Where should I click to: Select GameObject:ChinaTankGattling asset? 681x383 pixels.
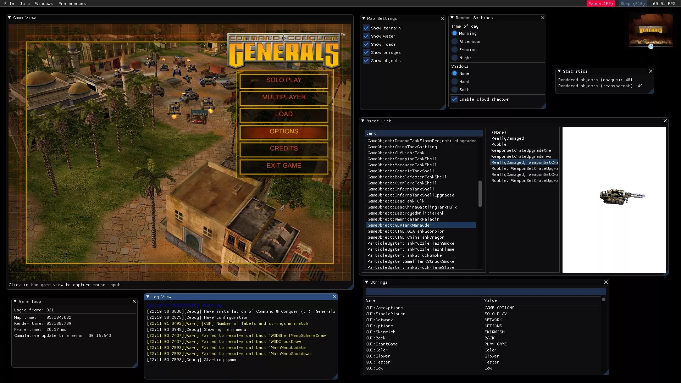(421, 147)
